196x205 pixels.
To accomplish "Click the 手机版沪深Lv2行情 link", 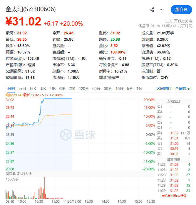I will click(173, 196).
